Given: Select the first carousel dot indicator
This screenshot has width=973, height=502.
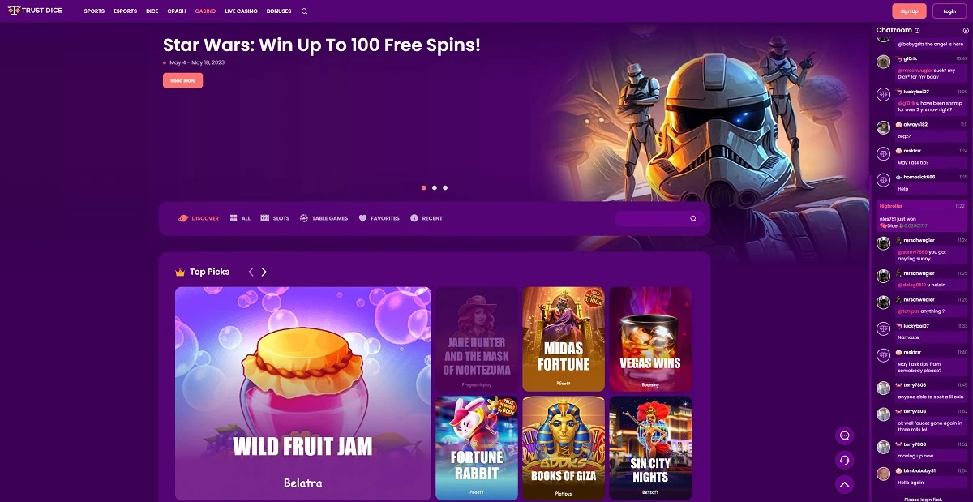Looking at the screenshot, I should (423, 187).
